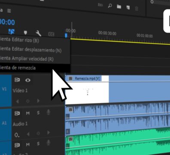Mute Audio 1 track with M button
This screenshot has width=170, height=155.
tap(28, 113)
